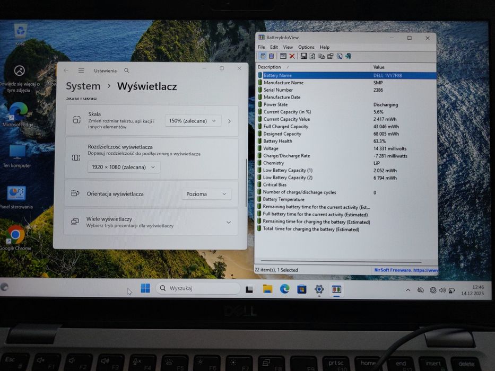The height and width of the screenshot is (371, 495).
Task: Click the Copy Selected Items toolbar icon
Action: point(322,56)
